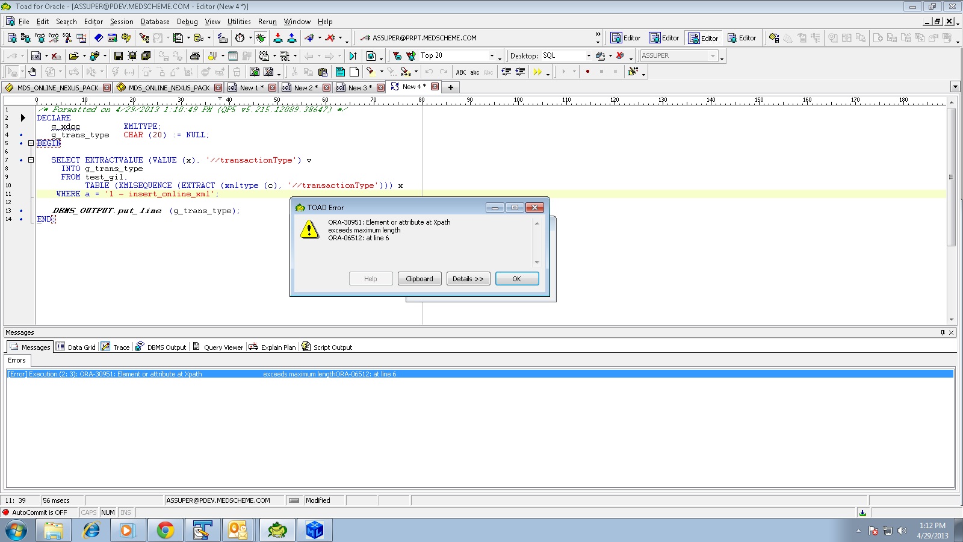Open the Schema Browser toolbar icon
The height and width of the screenshot is (542, 963).
[x=25, y=38]
